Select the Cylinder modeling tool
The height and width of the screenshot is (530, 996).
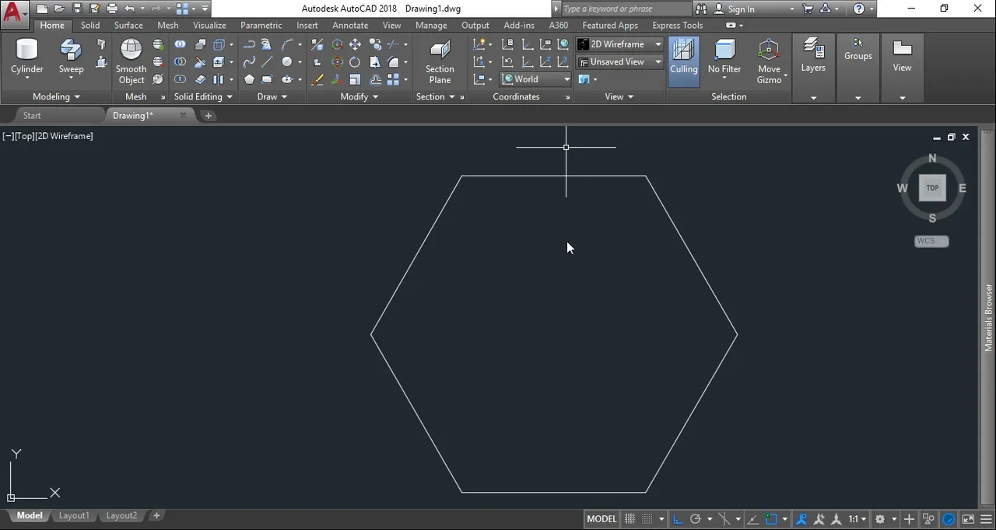pos(27,57)
